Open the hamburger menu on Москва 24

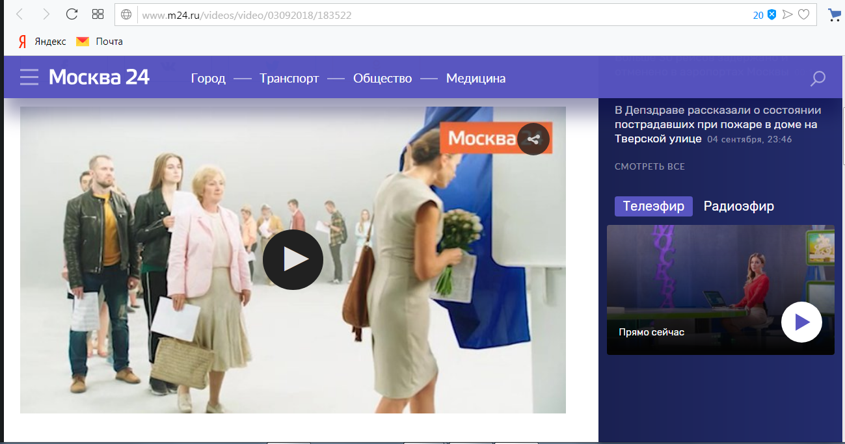tap(29, 78)
